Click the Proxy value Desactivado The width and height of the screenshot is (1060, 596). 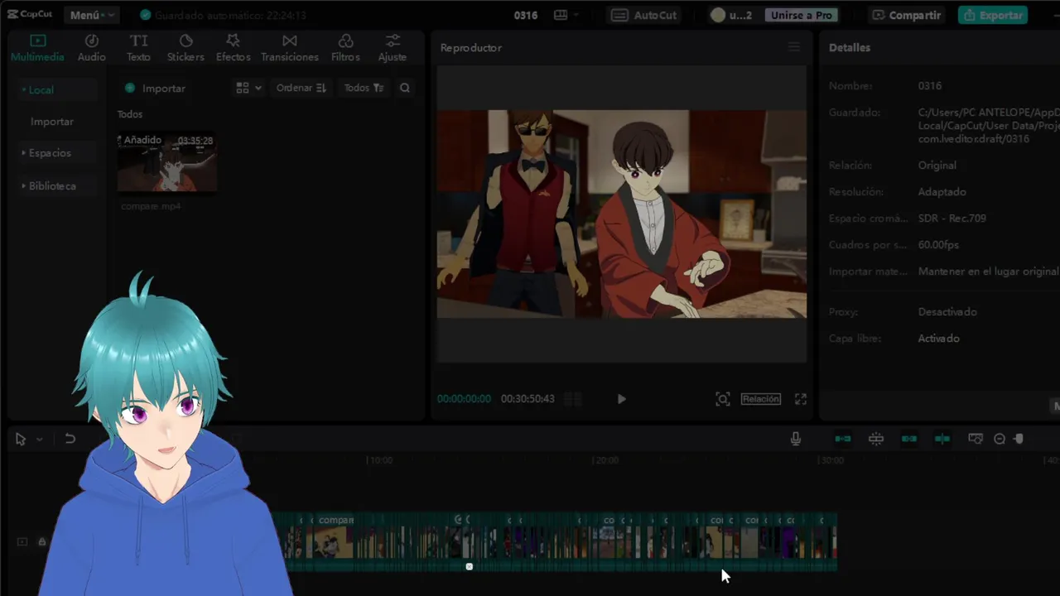(947, 312)
